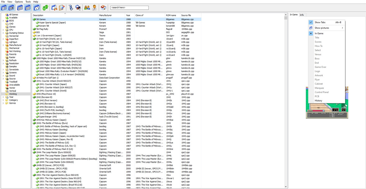This screenshot has width=366, height=189.
Task: Expand the Resolution folder arrow
Action: click(x=3, y=63)
